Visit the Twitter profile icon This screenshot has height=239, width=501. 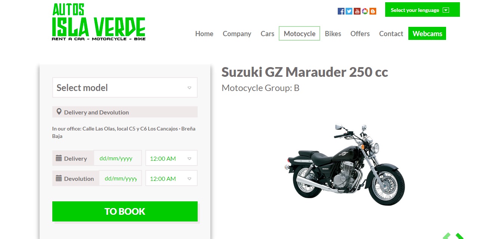pos(349,11)
